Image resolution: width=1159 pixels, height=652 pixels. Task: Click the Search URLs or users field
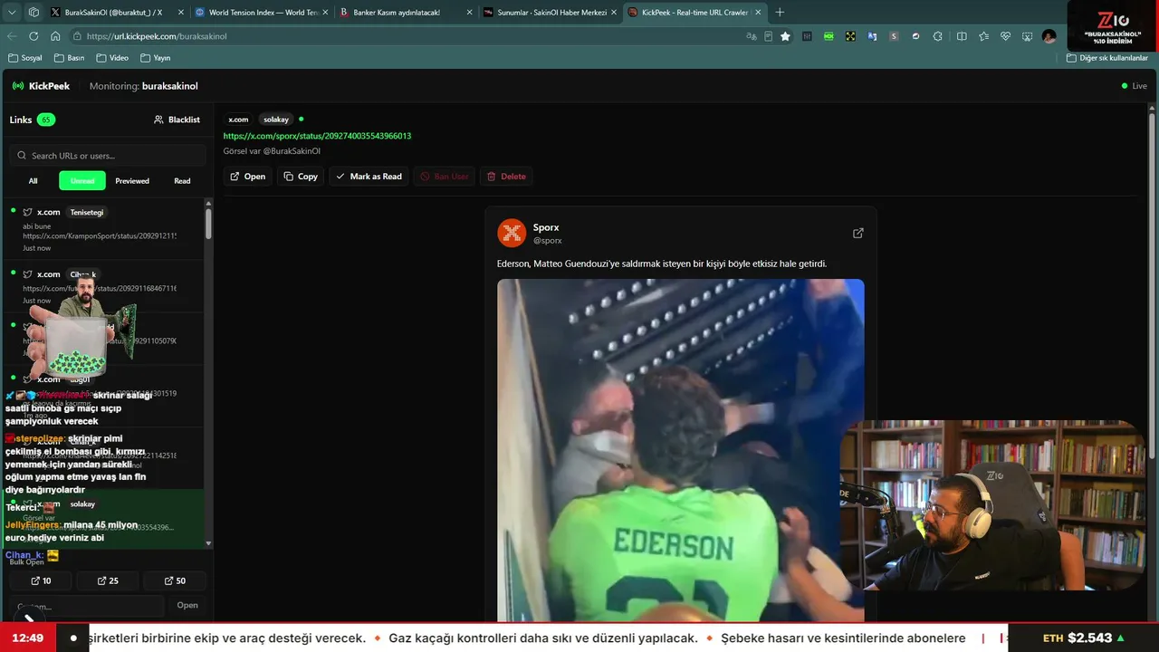pyautogui.click(x=108, y=156)
